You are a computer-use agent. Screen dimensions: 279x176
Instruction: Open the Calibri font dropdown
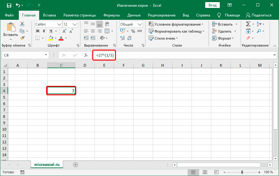pos(60,24)
